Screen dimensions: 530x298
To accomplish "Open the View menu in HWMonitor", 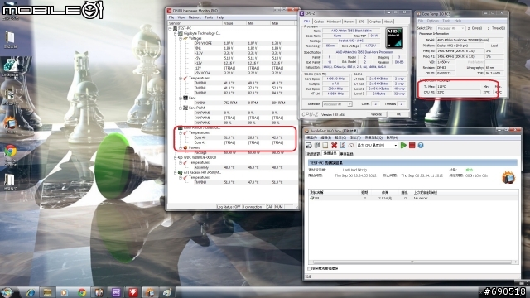I will pyautogui.click(x=181, y=17).
